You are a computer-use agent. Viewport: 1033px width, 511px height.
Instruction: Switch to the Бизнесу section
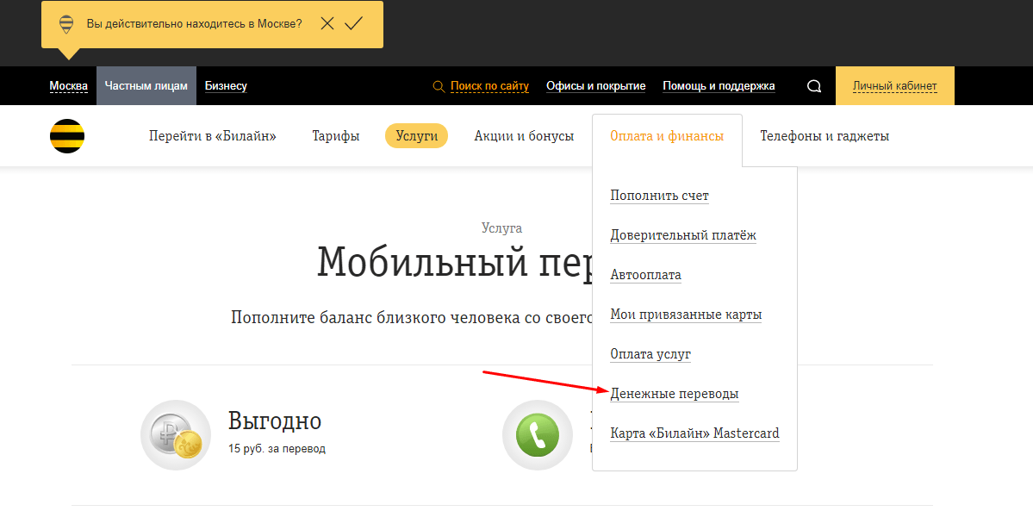[x=226, y=85]
